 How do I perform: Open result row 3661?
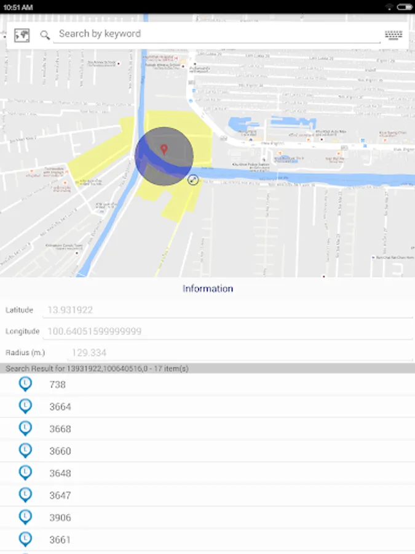[x=208, y=539]
